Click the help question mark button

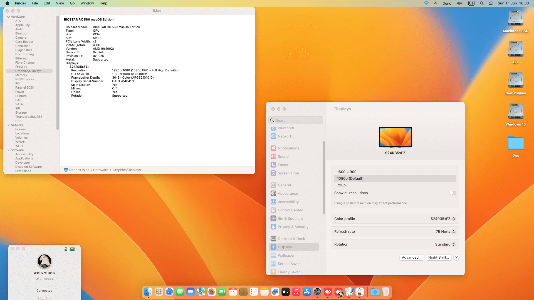tap(456, 257)
